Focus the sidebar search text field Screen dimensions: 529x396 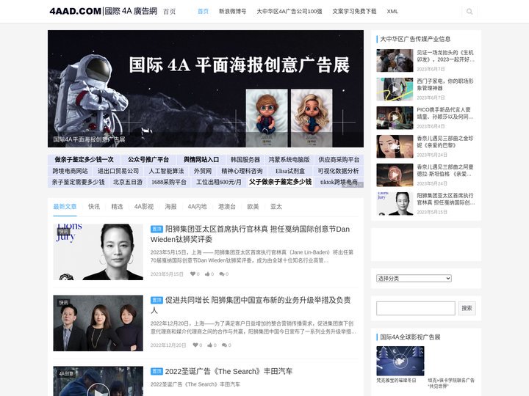point(416,308)
